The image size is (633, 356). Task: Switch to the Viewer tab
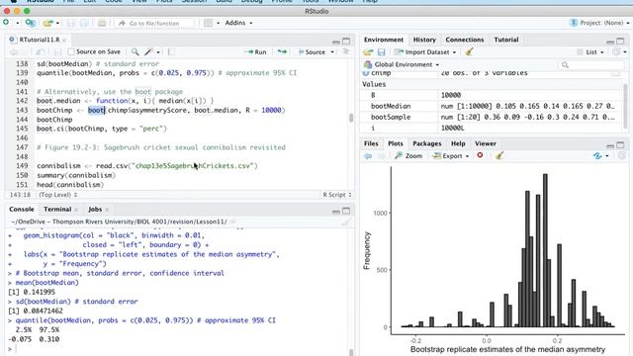click(486, 143)
